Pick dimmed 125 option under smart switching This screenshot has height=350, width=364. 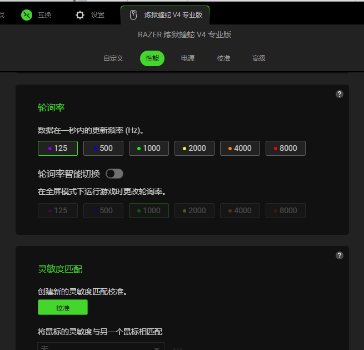tap(58, 210)
